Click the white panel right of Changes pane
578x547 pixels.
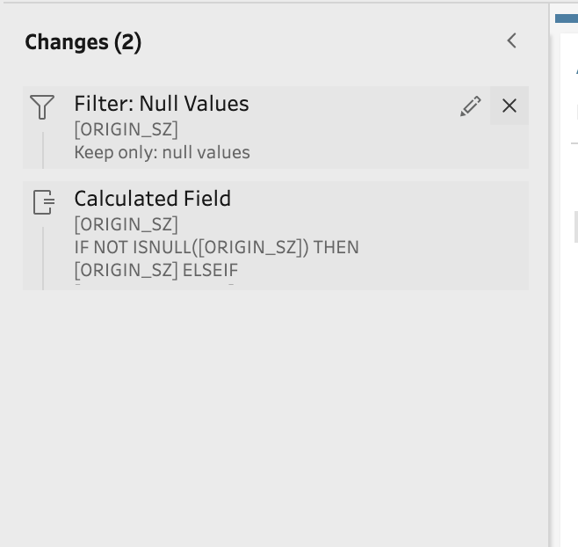[569, 352]
